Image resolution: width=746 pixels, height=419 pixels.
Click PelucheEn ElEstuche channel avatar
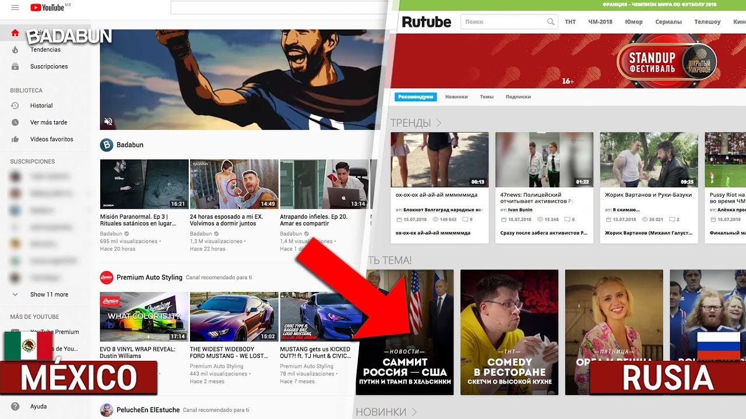[x=107, y=410]
